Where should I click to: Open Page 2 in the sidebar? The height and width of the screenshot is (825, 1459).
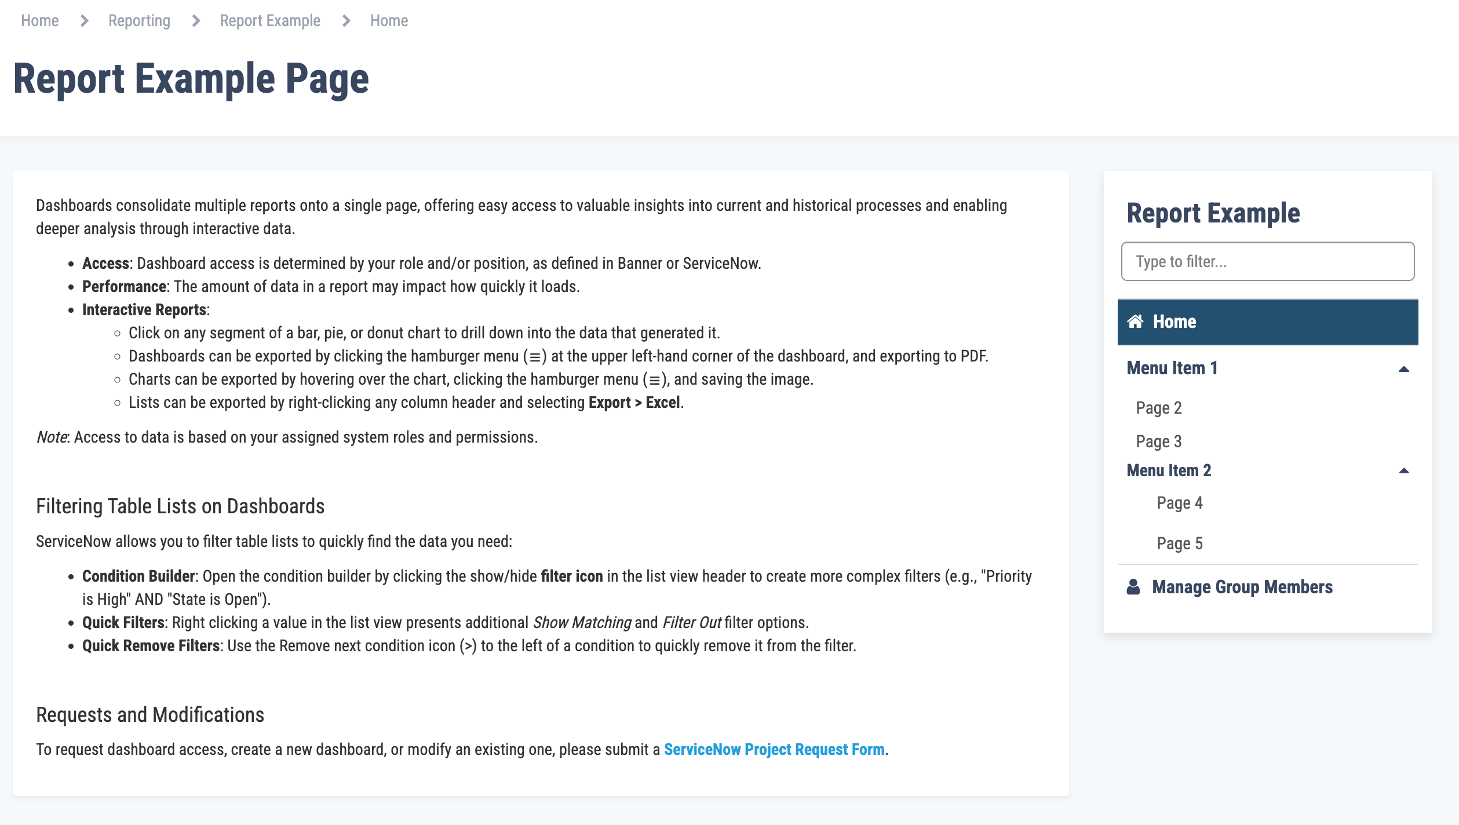point(1159,408)
